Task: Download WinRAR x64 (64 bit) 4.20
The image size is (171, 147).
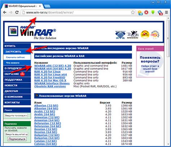Action: [53, 69]
